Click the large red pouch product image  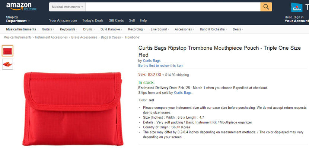click(73, 108)
